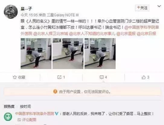Screen dimensions: 164x125
Task: Open the comments speech bubble icon
Action: tap(102, 77)
